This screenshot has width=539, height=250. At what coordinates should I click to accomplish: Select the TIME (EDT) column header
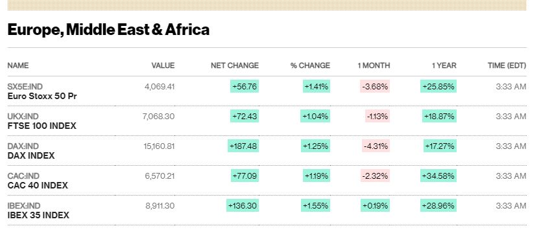[x=507, y=65]
